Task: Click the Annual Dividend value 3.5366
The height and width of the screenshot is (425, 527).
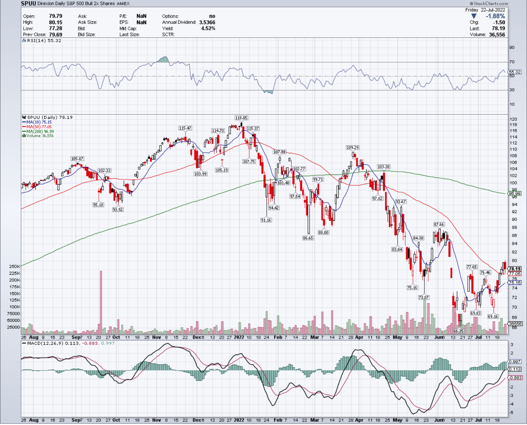Action: [x=207, y=22]
